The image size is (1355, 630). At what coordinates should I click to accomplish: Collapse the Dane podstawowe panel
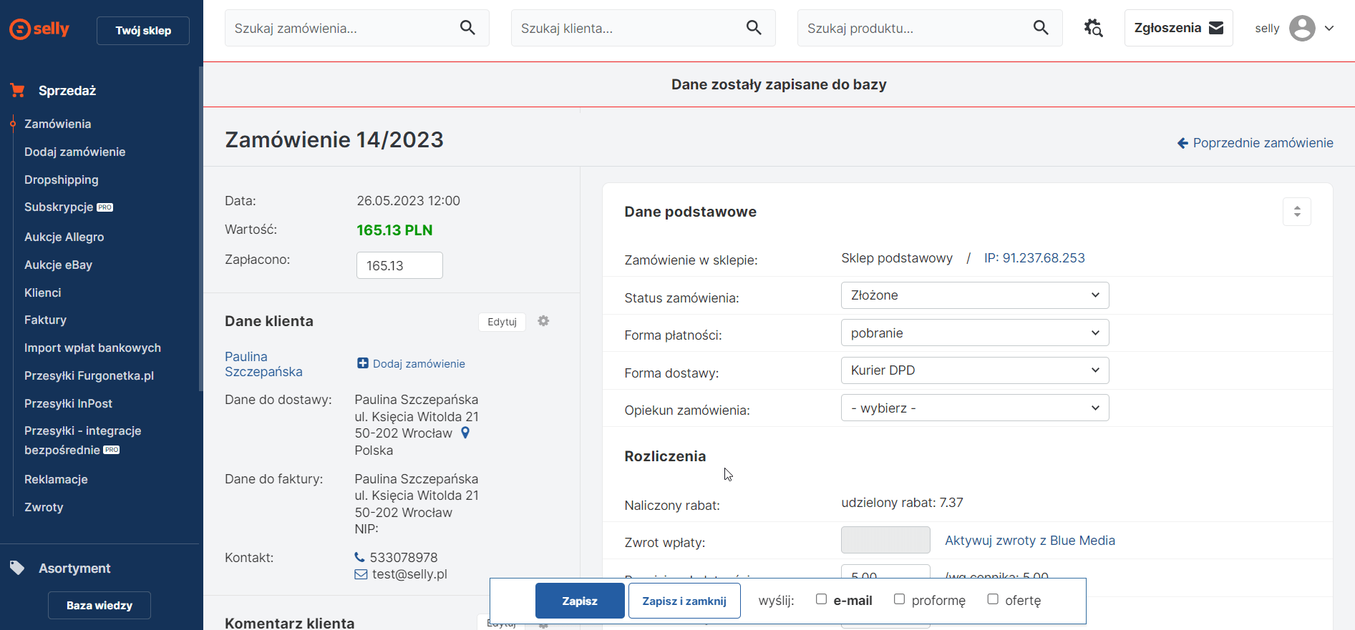(1296, 212)
